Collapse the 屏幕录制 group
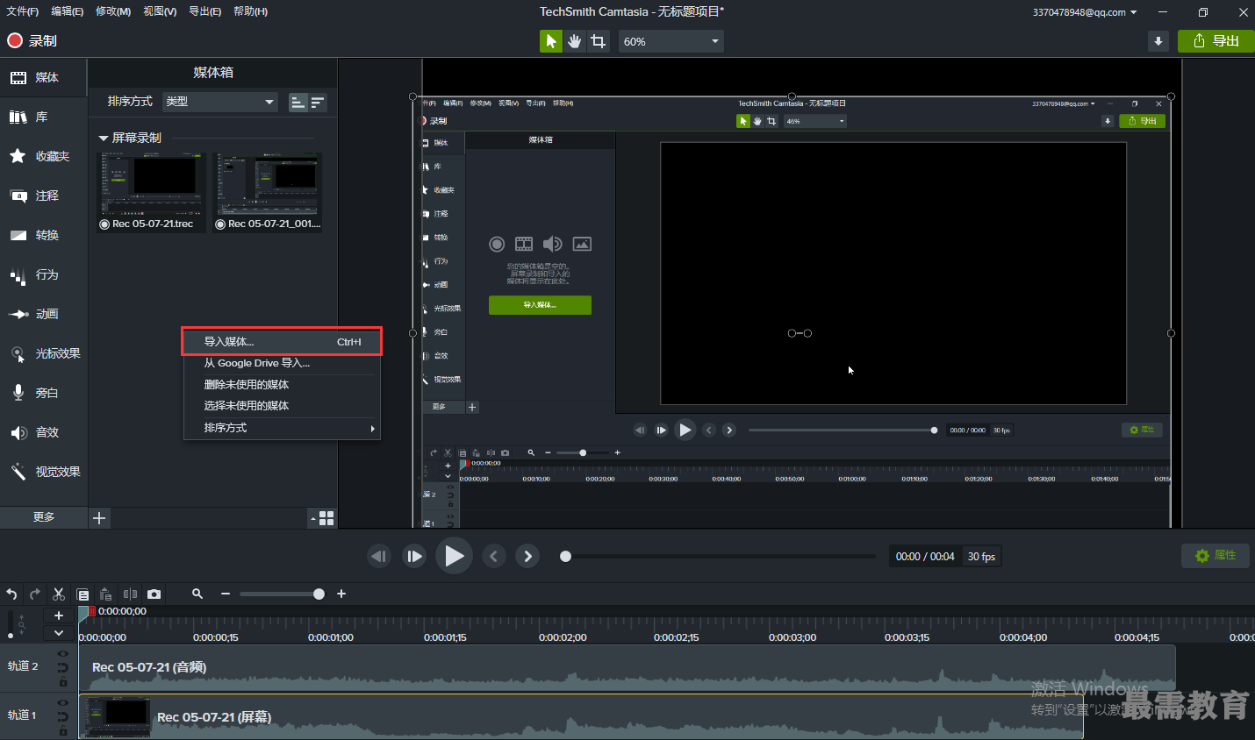This screenshot has height=740, width=1255. (x=104, y=139)
